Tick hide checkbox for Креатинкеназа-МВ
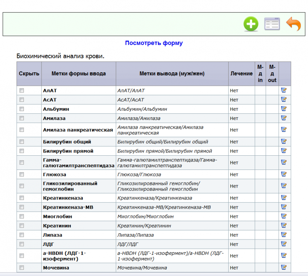The width and height of the screenshot is (308, 276). 22,207
